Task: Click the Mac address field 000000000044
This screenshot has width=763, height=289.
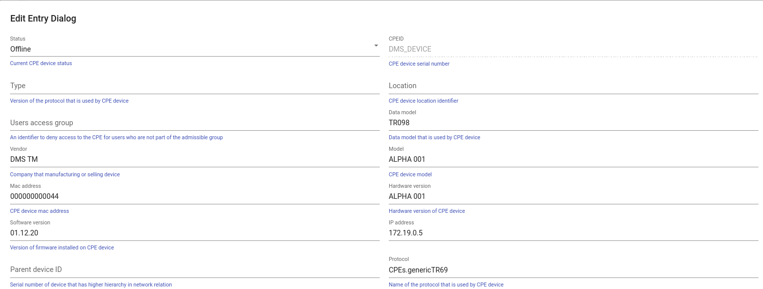Action: pyautogui.click(x=194, y=196)
